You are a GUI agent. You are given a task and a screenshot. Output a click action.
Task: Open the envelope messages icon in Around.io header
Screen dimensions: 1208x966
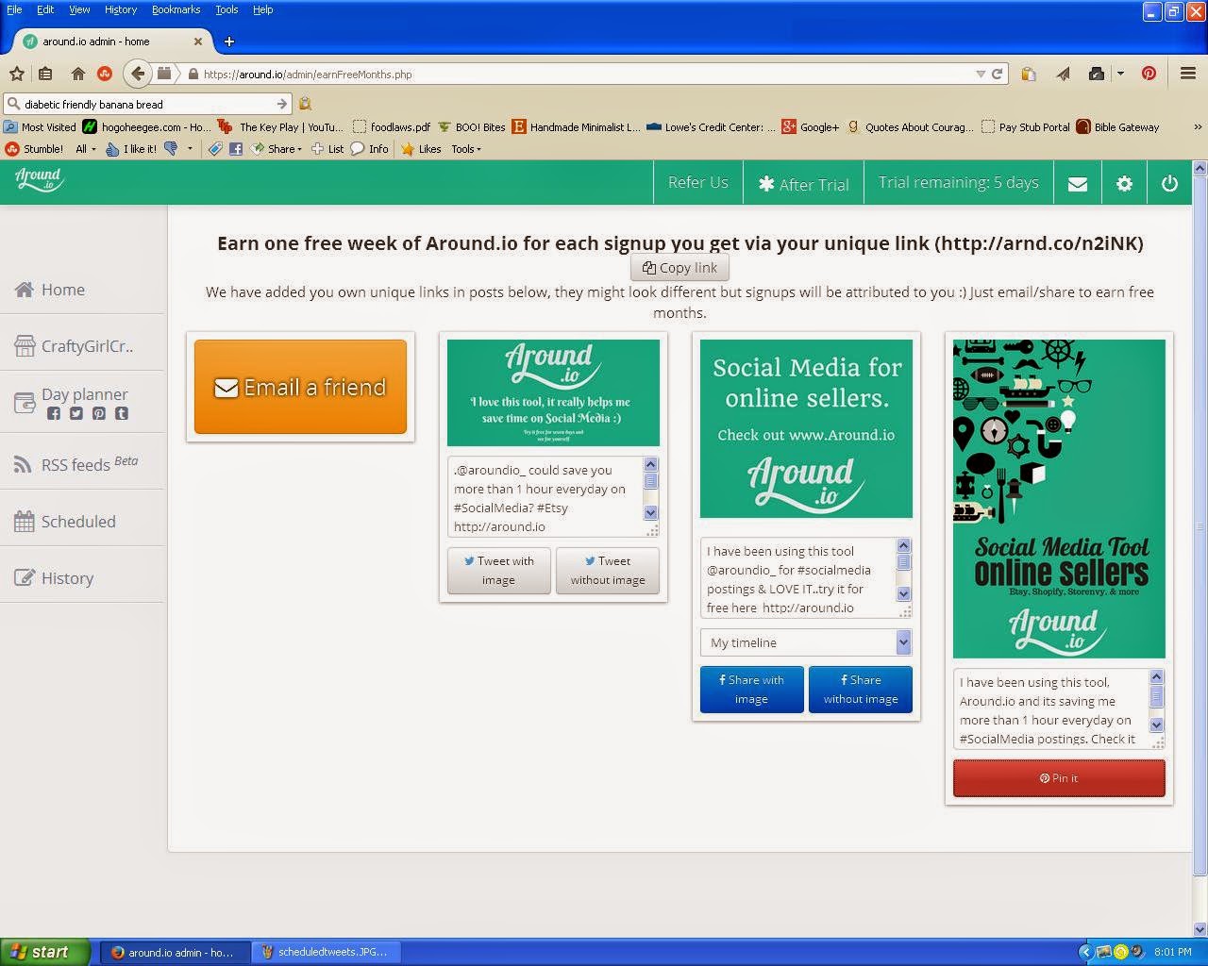[1078, 184]
